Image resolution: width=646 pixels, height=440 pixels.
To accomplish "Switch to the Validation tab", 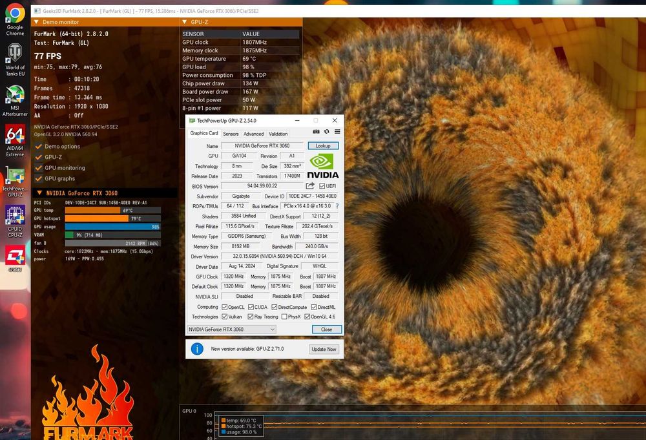I will (x=278, y=134).
